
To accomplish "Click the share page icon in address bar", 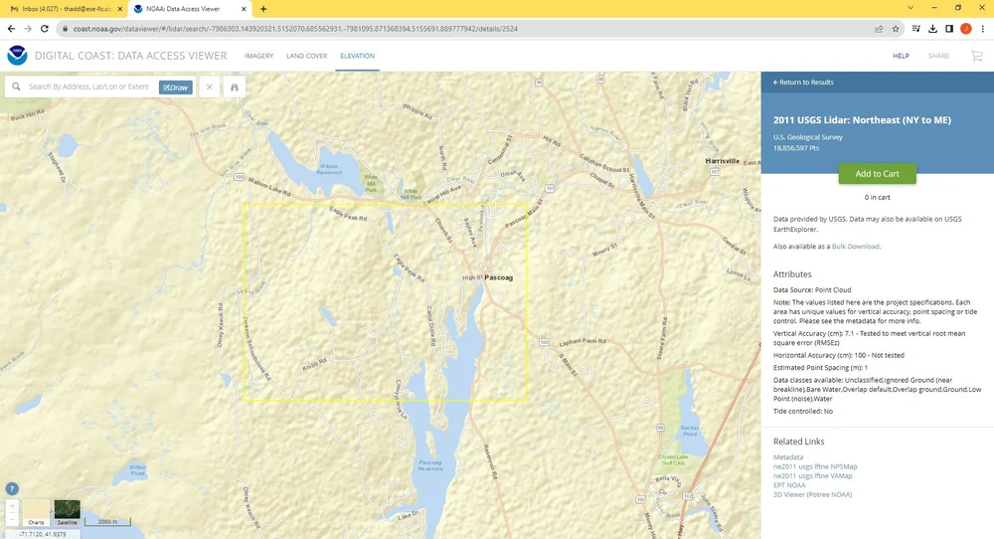I will pos(879,29).
